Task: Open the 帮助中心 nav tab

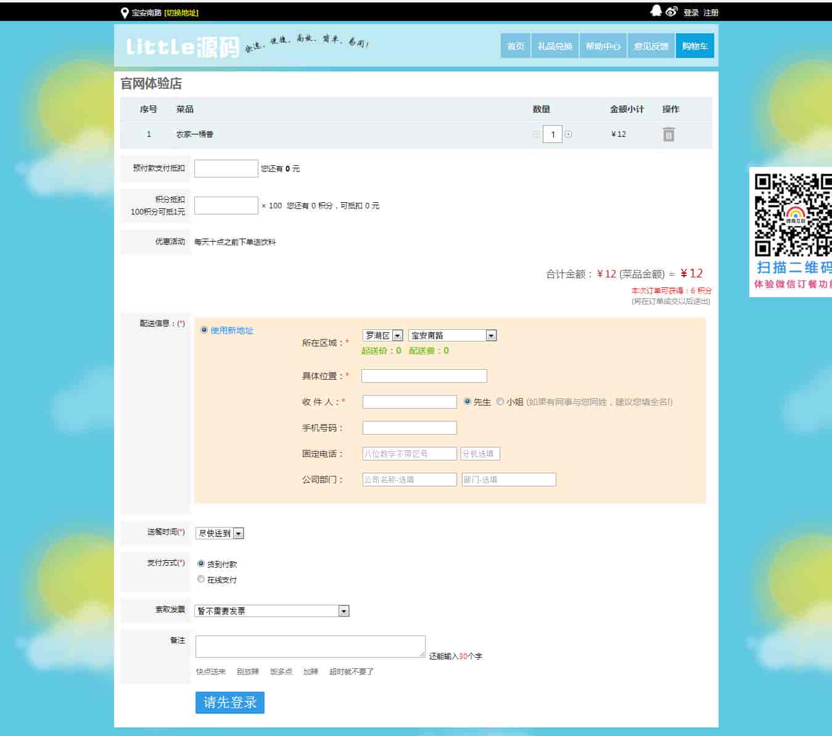Action: pyautogui.click(x=603, y=46)
